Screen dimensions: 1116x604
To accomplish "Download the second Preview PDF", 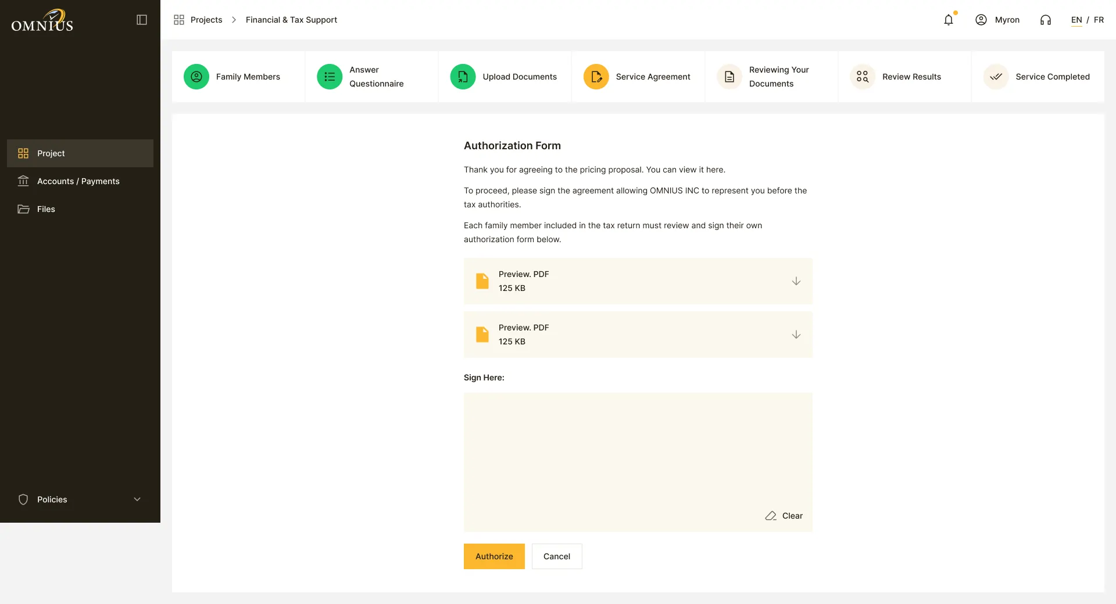I will 796,335.
